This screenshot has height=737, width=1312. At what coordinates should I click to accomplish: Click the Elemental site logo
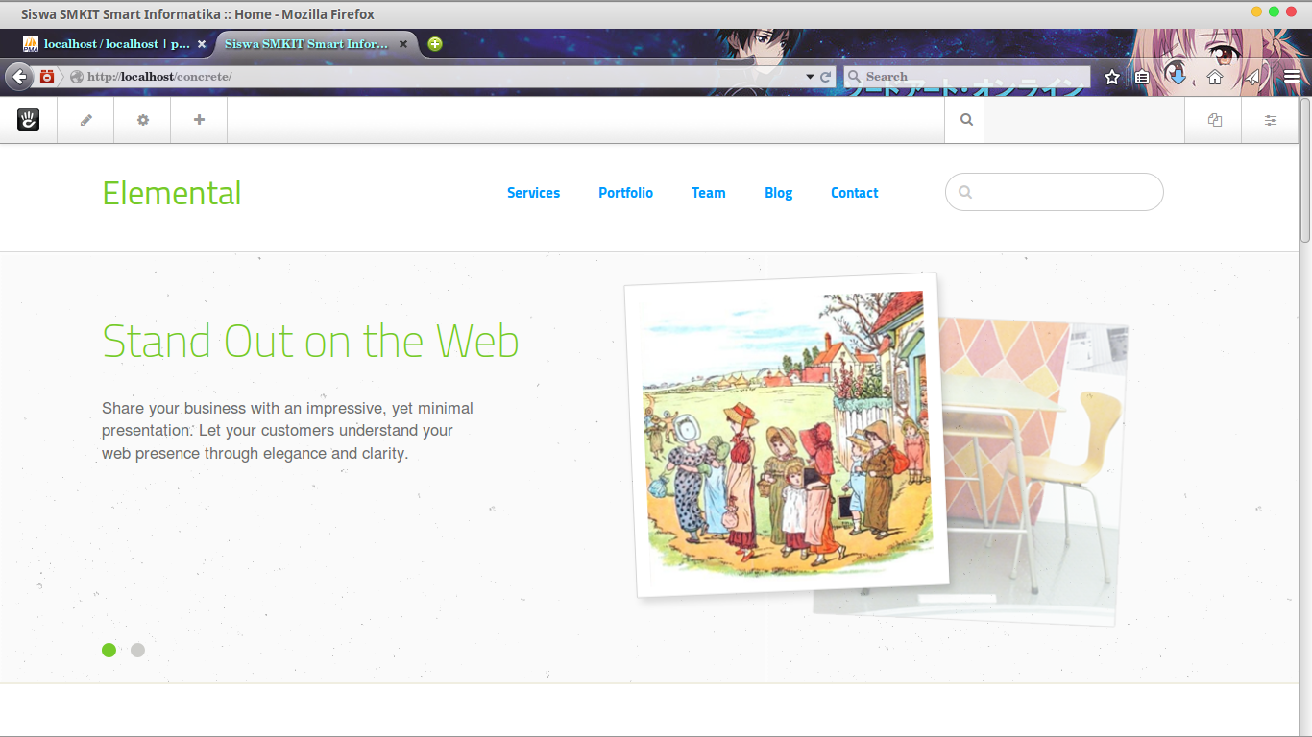pyautogui.click(x=172, y=193)
